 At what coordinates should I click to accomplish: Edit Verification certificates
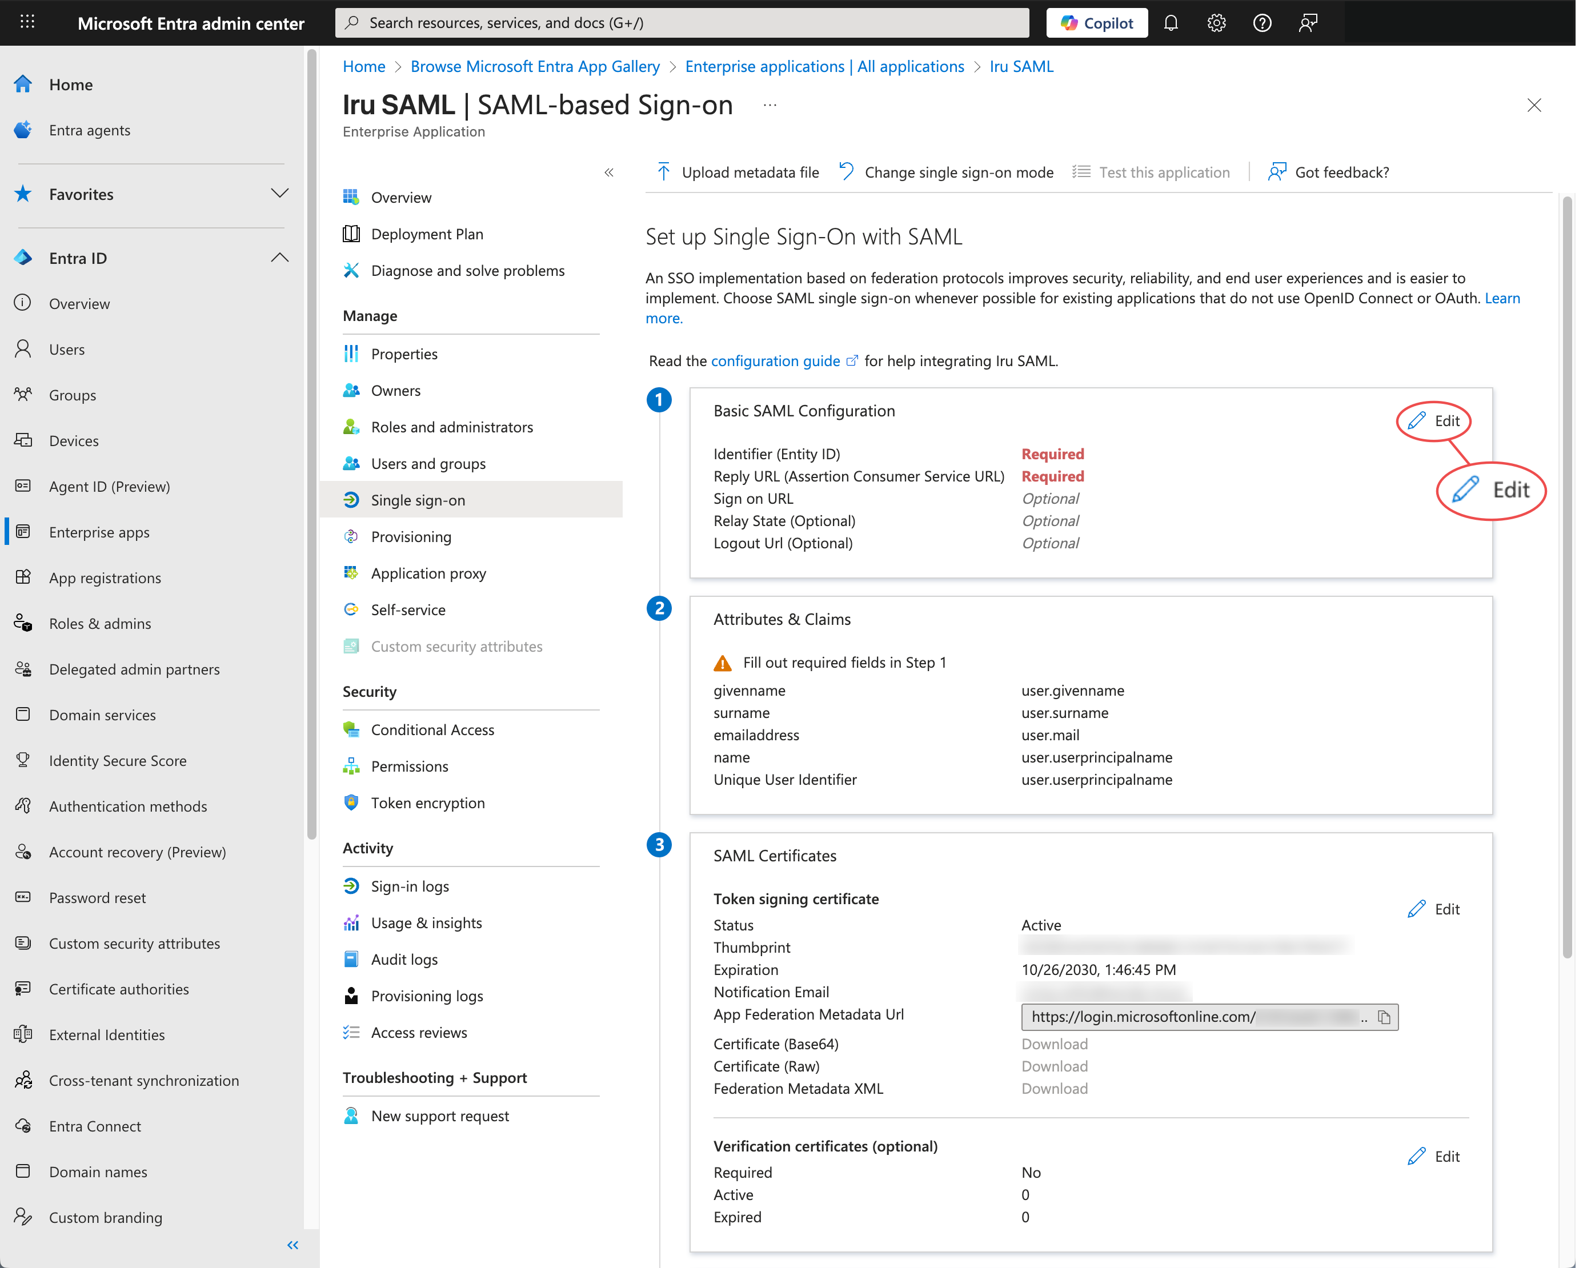(x=1434, y=1157)
